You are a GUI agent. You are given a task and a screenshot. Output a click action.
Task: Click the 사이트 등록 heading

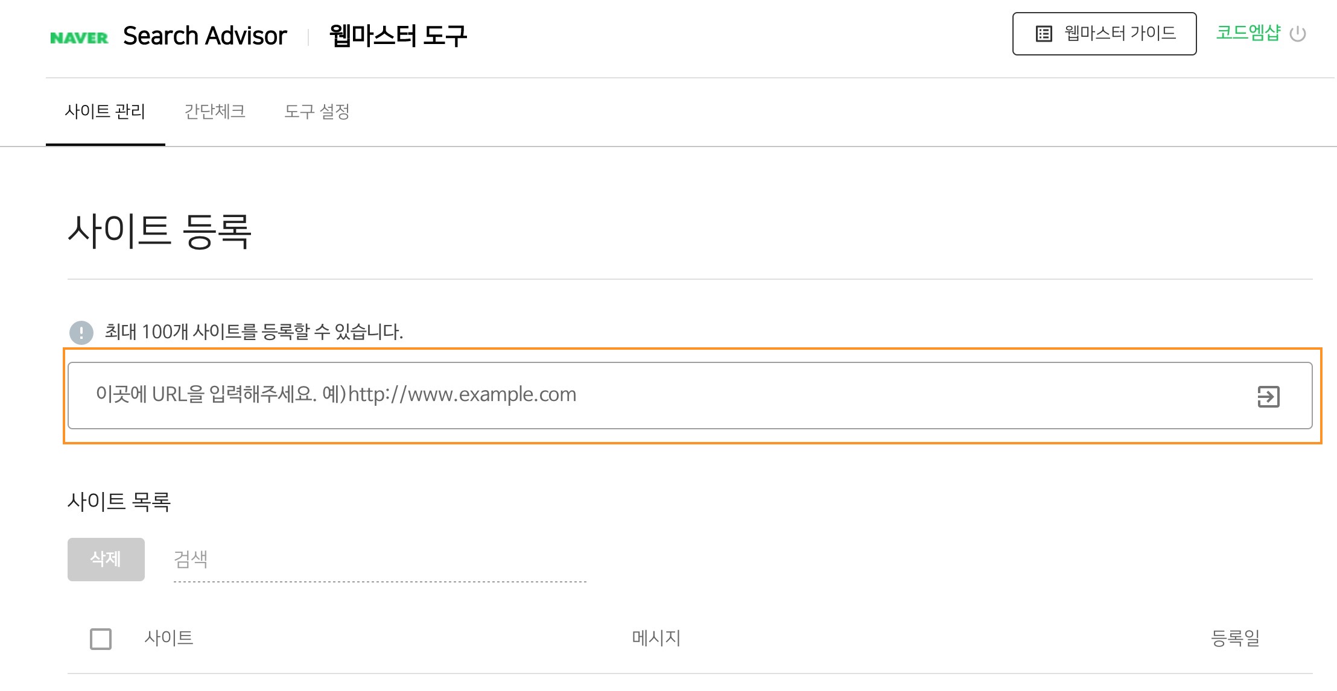pos(159,232)
